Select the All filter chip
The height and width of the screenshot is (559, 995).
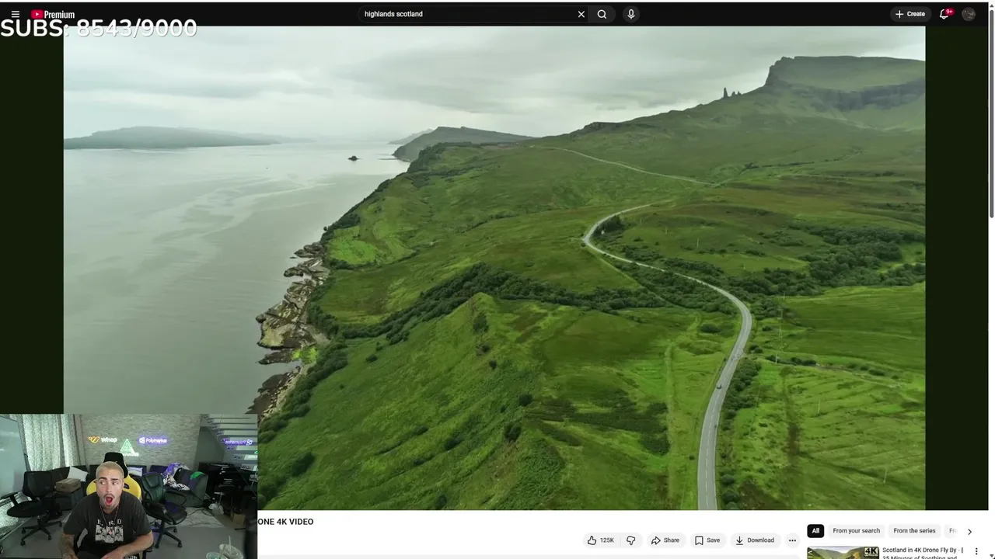pyautogui.click(x=815, y=531)
